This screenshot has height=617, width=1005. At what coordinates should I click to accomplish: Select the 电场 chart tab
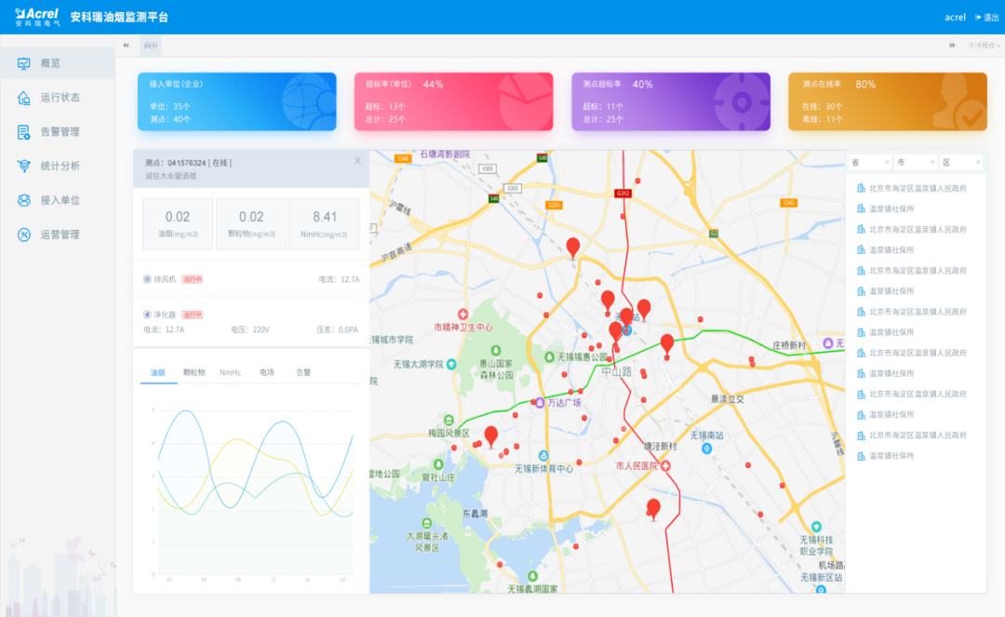click(267, 372)
